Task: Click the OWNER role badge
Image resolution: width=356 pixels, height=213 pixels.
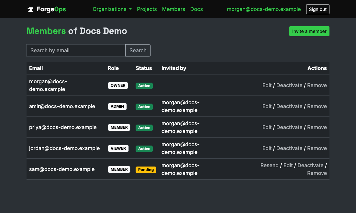Action: [x=118, y=86]
